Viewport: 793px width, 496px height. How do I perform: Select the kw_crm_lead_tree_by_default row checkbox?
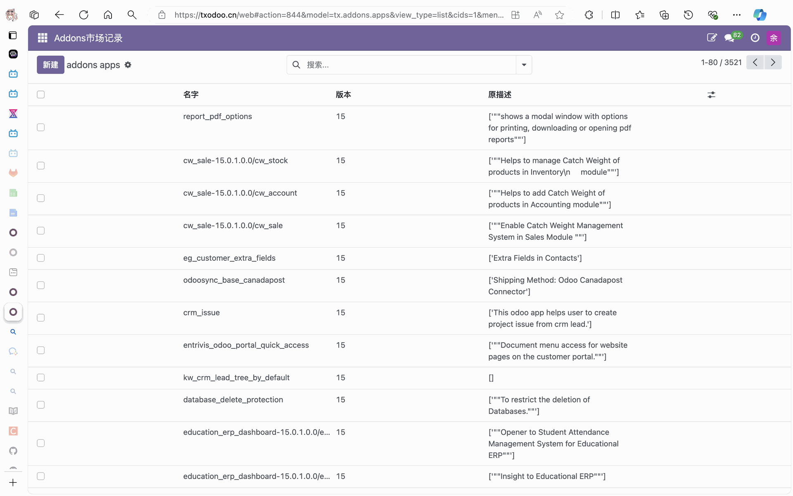click(40, 377)
